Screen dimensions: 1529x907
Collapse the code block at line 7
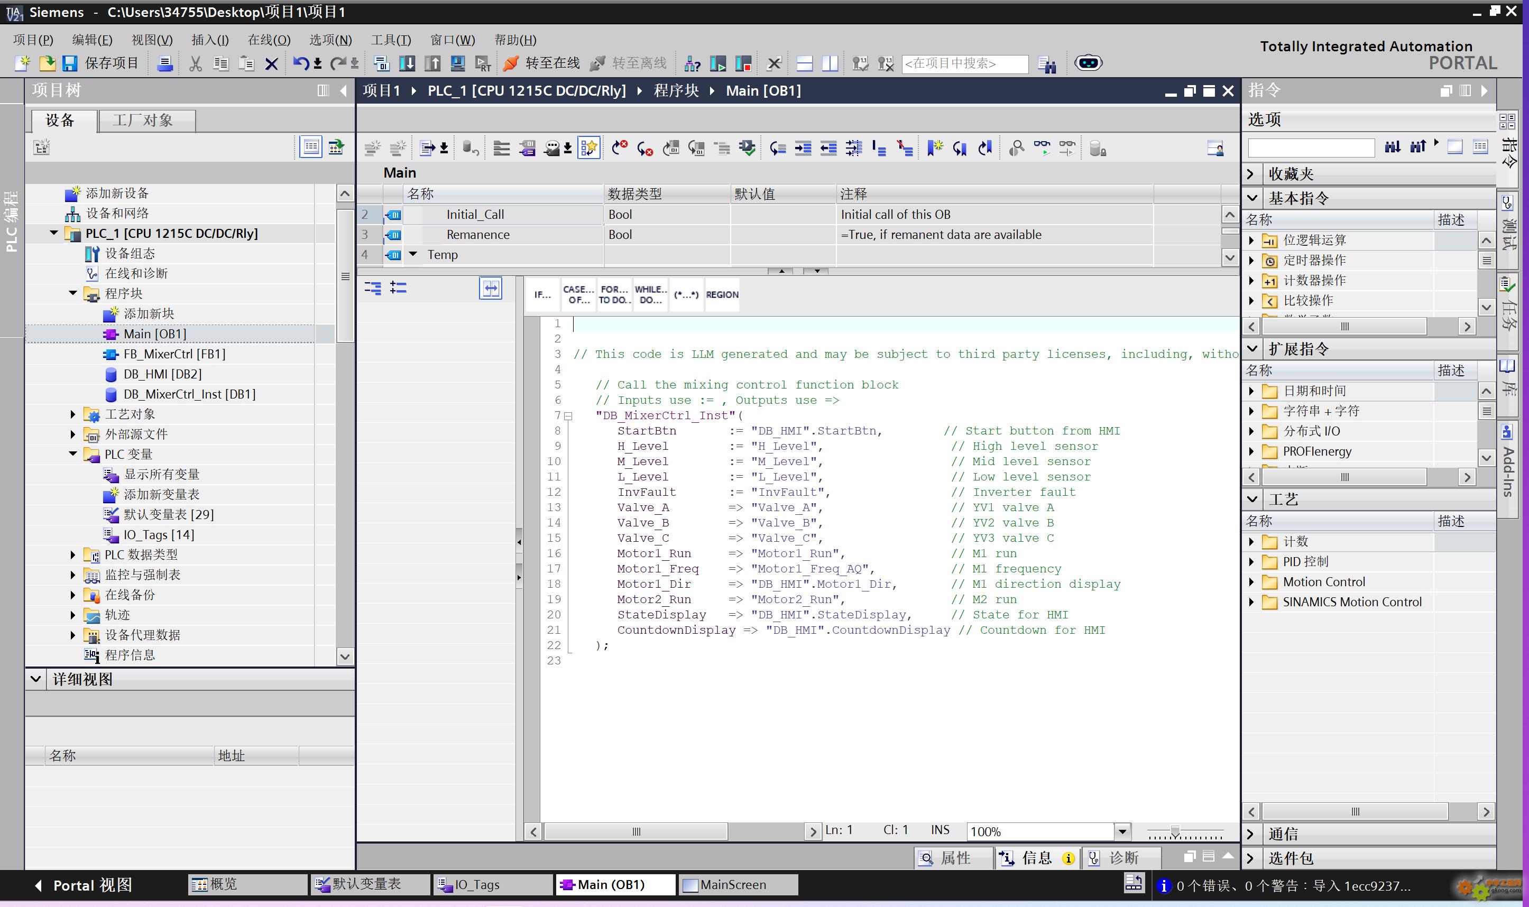coord(568,416)
